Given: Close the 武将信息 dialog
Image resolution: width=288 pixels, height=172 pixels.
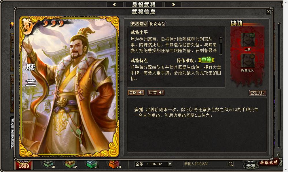Looking at the screenshot, I should (x=268, y=12).
